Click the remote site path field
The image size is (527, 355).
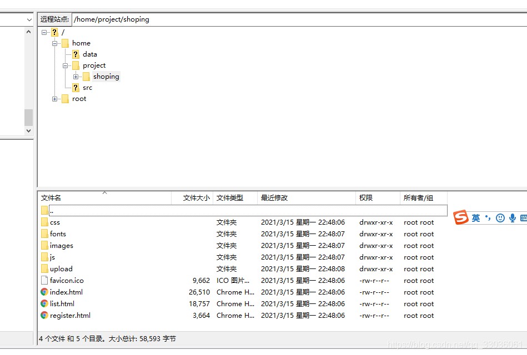(x=299, y=19)
